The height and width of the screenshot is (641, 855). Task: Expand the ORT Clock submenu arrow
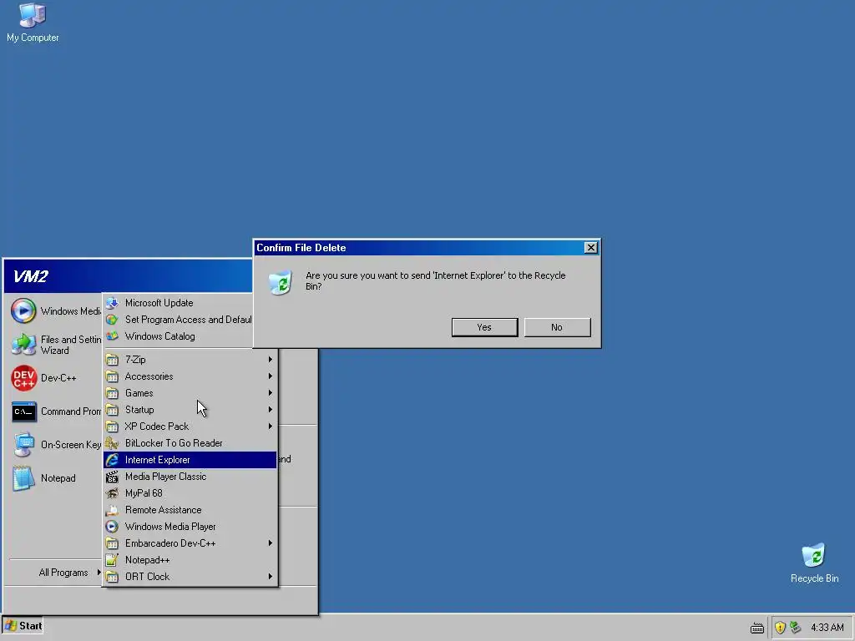coord(270,576)
